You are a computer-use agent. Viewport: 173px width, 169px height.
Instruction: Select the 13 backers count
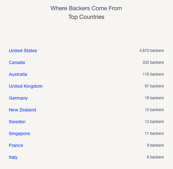point(154,122)
